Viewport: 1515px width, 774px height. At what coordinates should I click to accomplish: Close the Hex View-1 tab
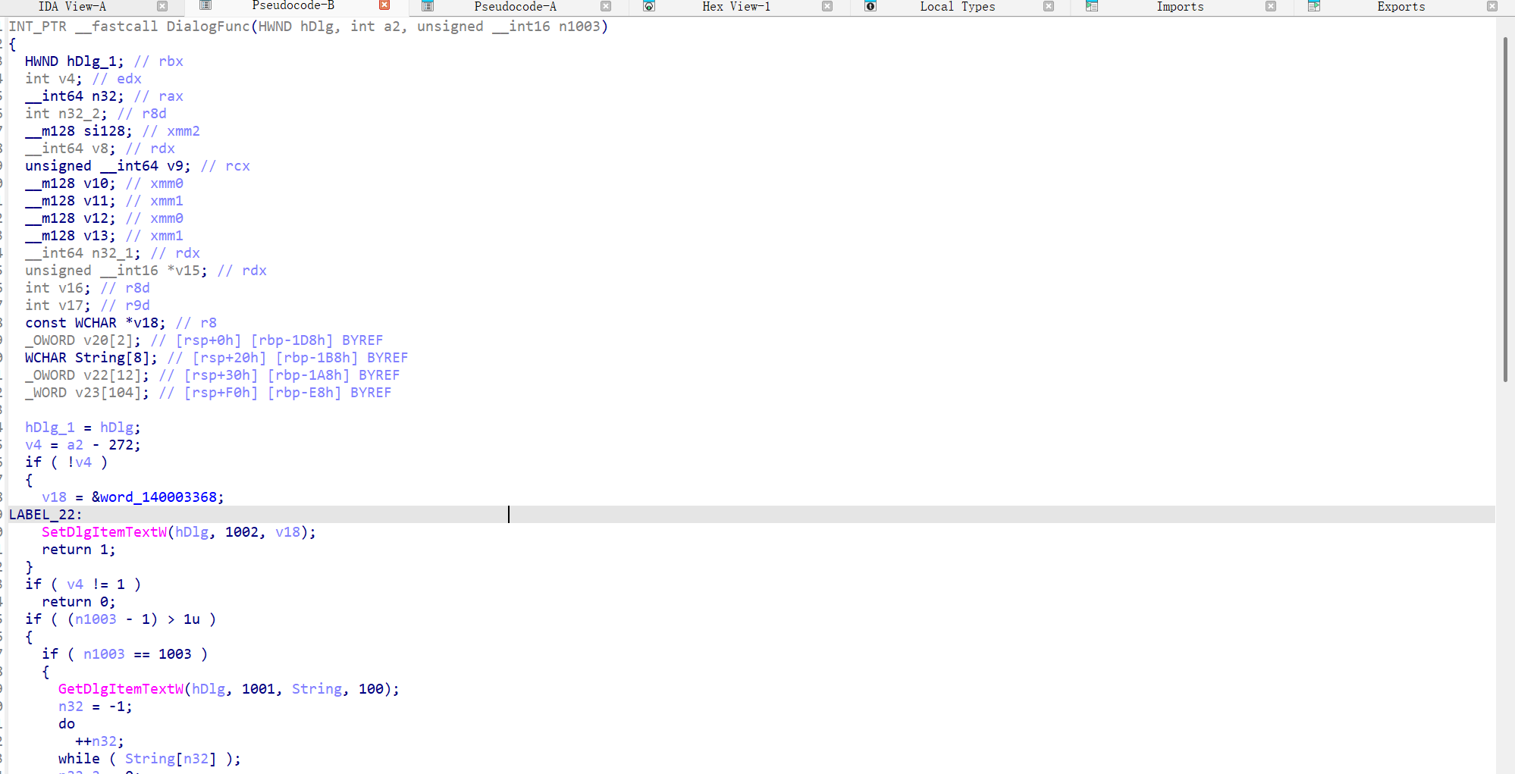pyautogui.click(x=827, y=6)
